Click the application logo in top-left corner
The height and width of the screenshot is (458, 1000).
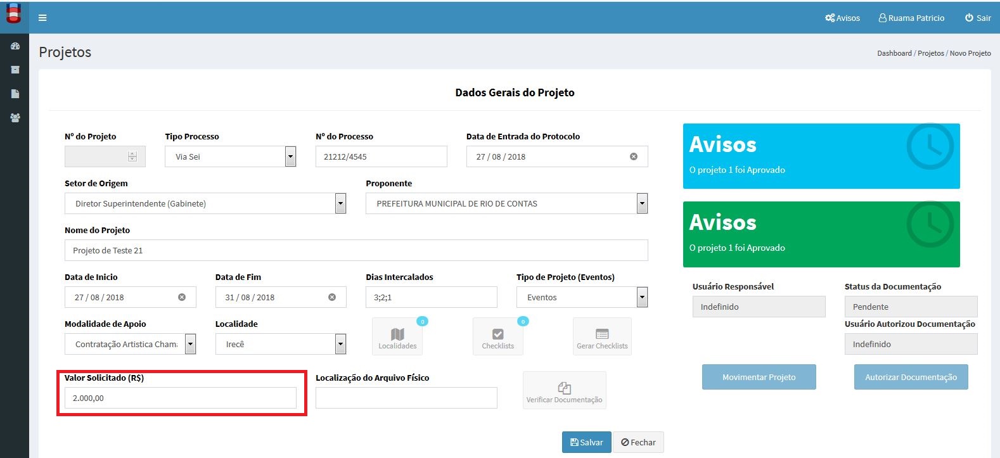coord(13,13)
